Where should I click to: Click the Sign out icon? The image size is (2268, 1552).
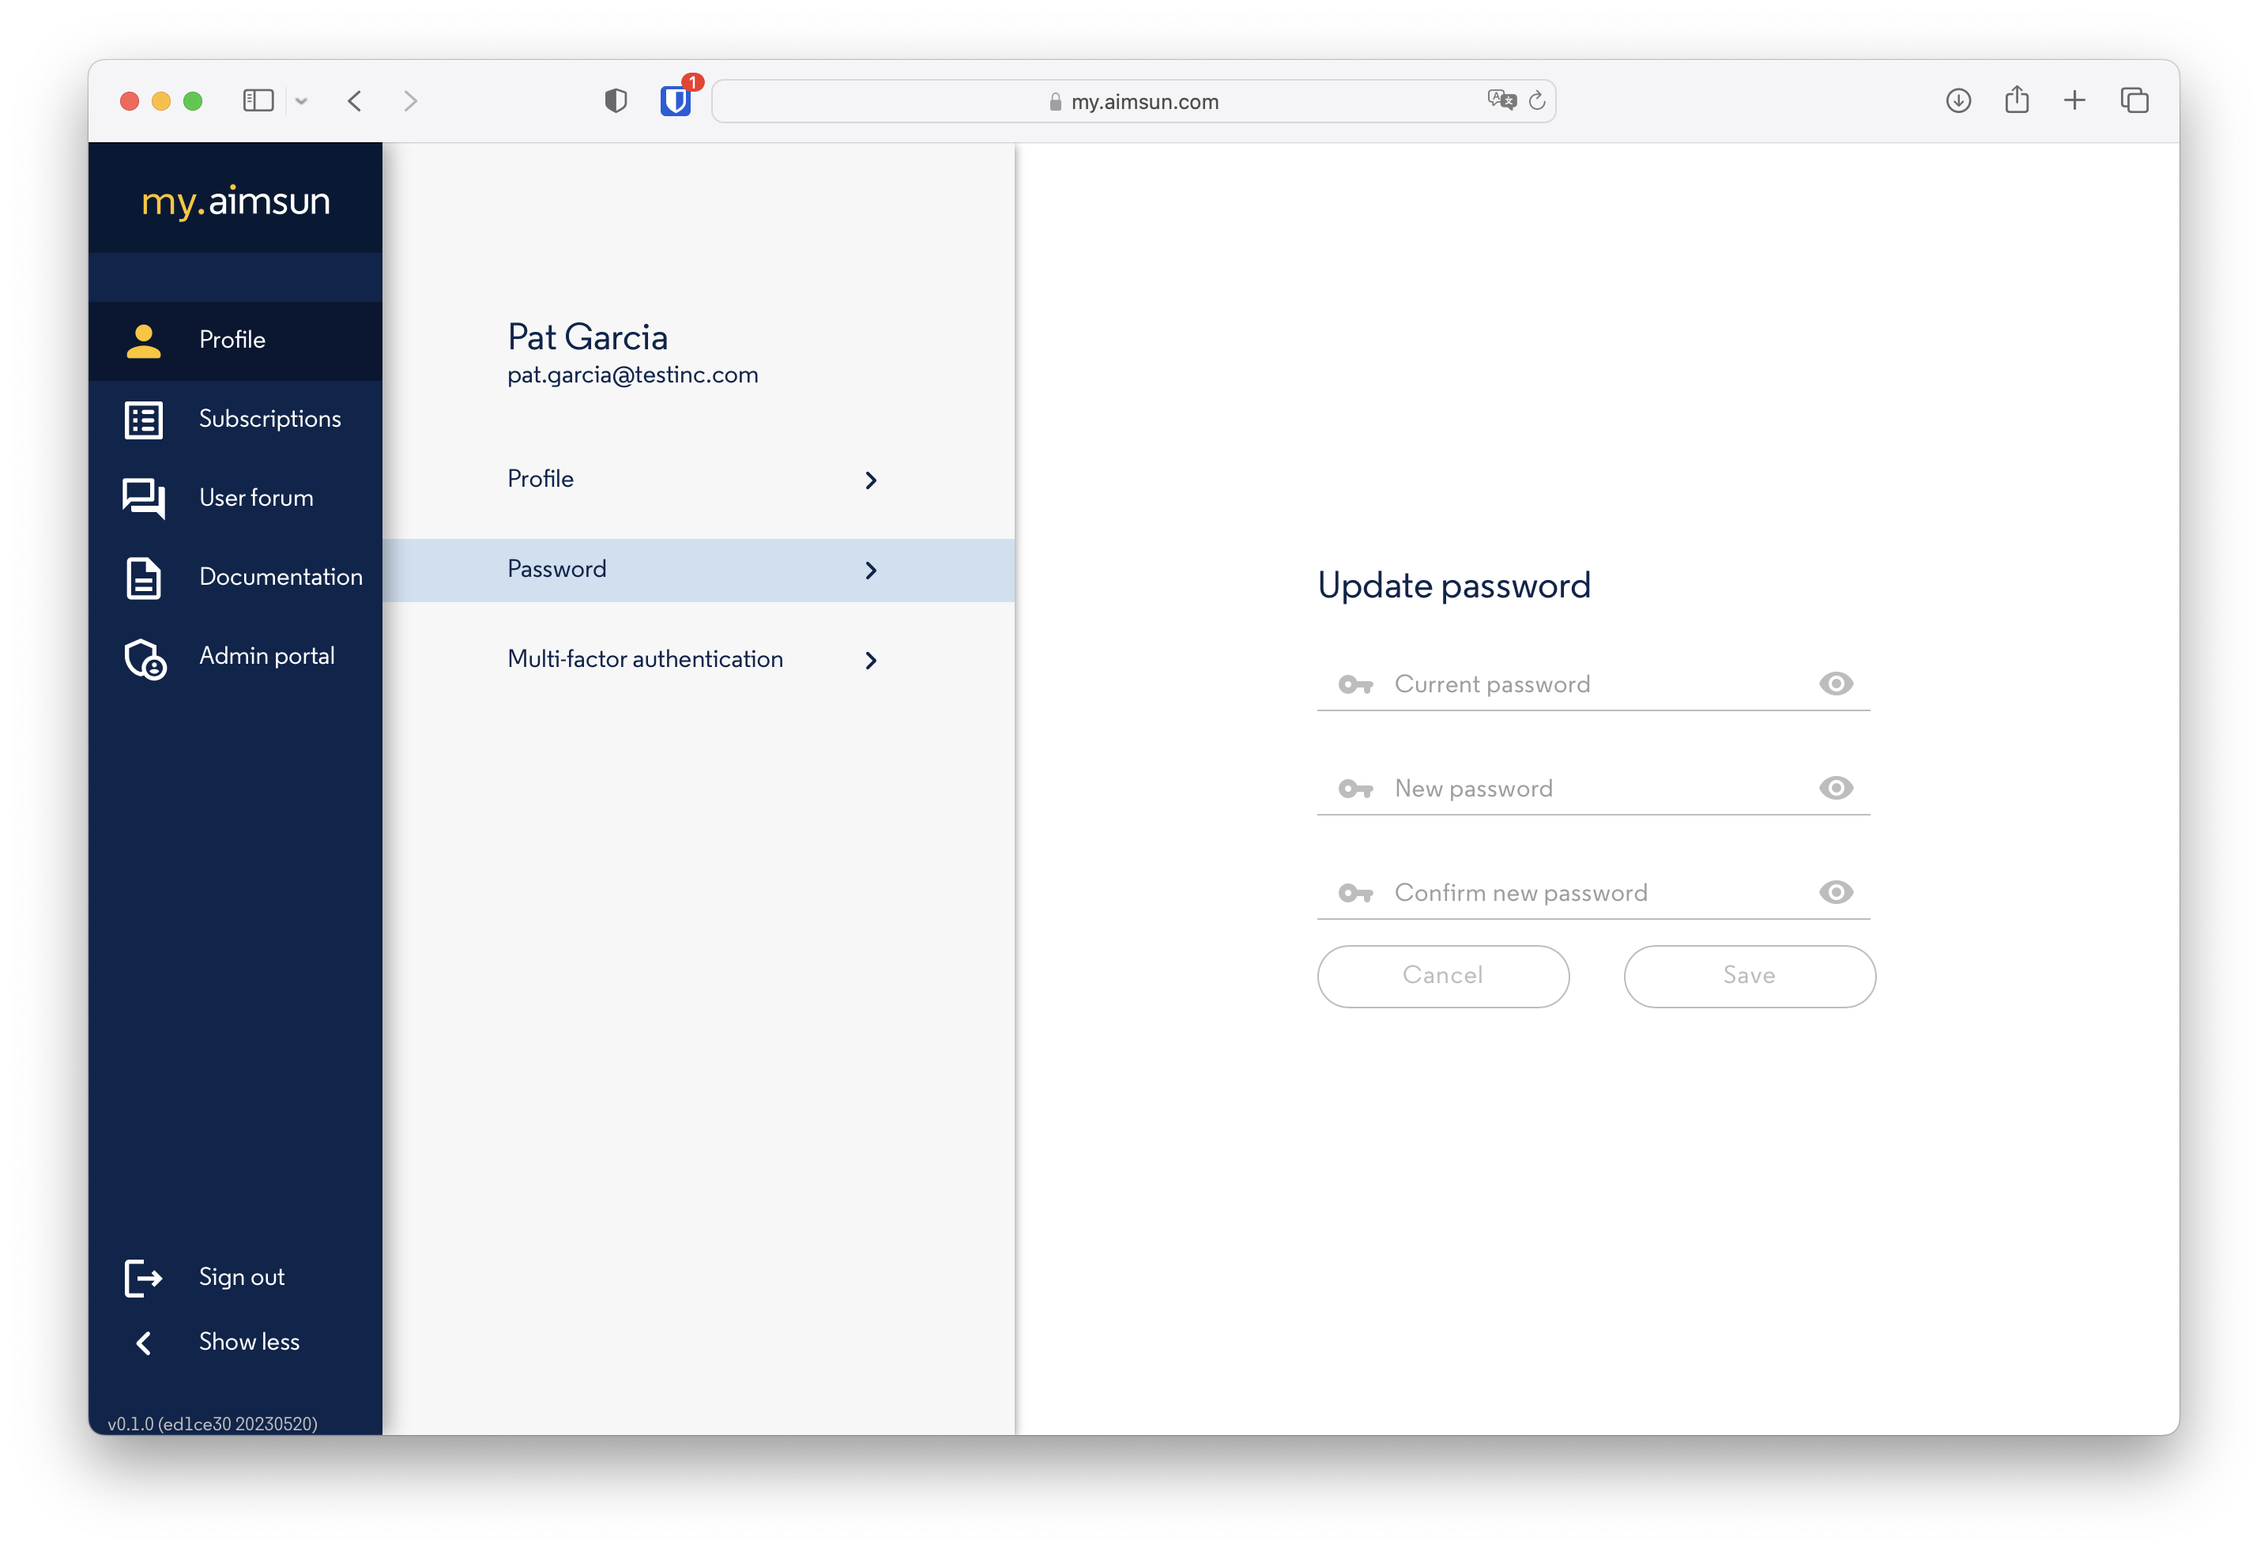pos(145,1276)
